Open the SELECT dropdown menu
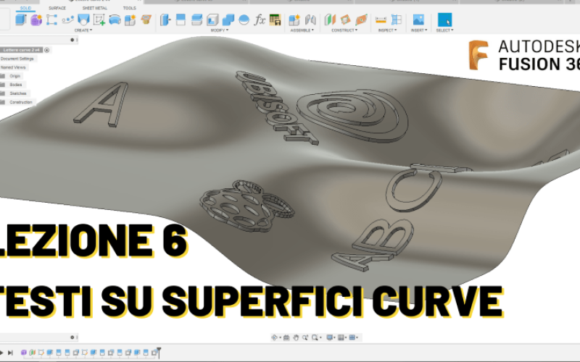Image resolution: width=580 pixels, height=362 pixels. pos(444,30)
